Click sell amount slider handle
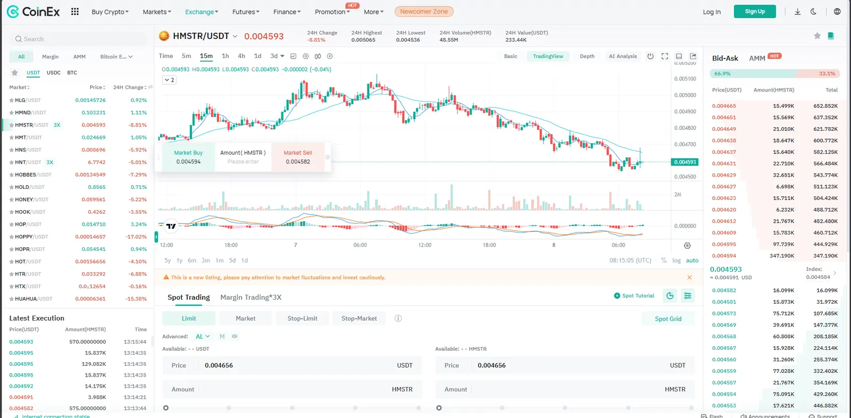Image resolution: width=851 pixels, height=418 pixels. click(x=439, y=408)
